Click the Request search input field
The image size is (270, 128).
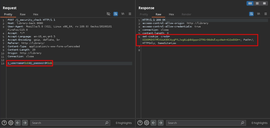click(68, 123)
